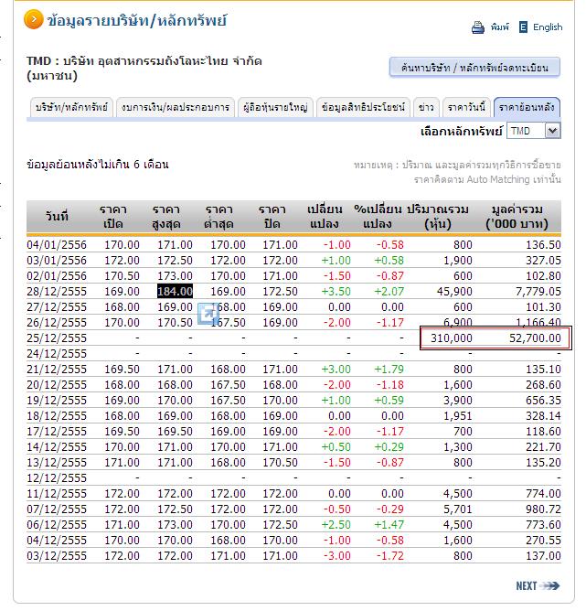Click the +2.50 change cell
Image resolution: width=586 pixels, height=611 pixels.
click(336, 524)
